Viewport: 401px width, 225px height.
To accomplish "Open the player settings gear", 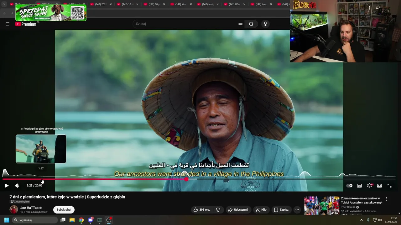I will pyautogui.click(x=369, y=186).
